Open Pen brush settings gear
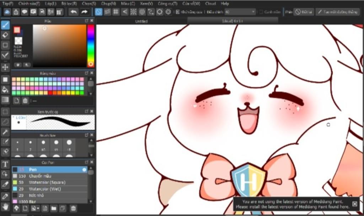Screen dimensions: 364x216 coord(84,170)
